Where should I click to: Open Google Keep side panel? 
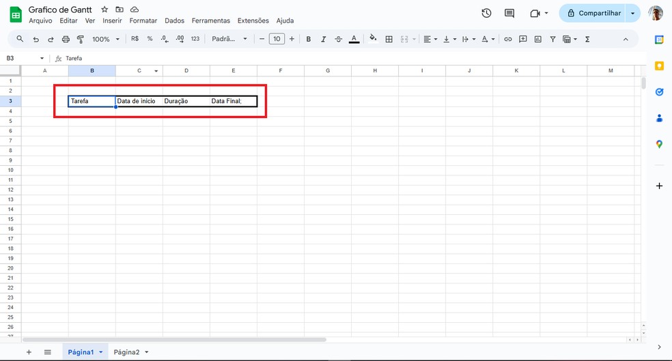pos(659,66)
